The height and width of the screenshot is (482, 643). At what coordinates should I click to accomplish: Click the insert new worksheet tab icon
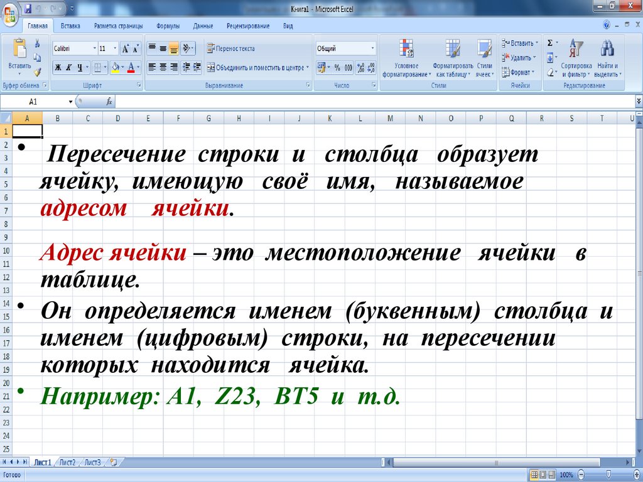114,463
